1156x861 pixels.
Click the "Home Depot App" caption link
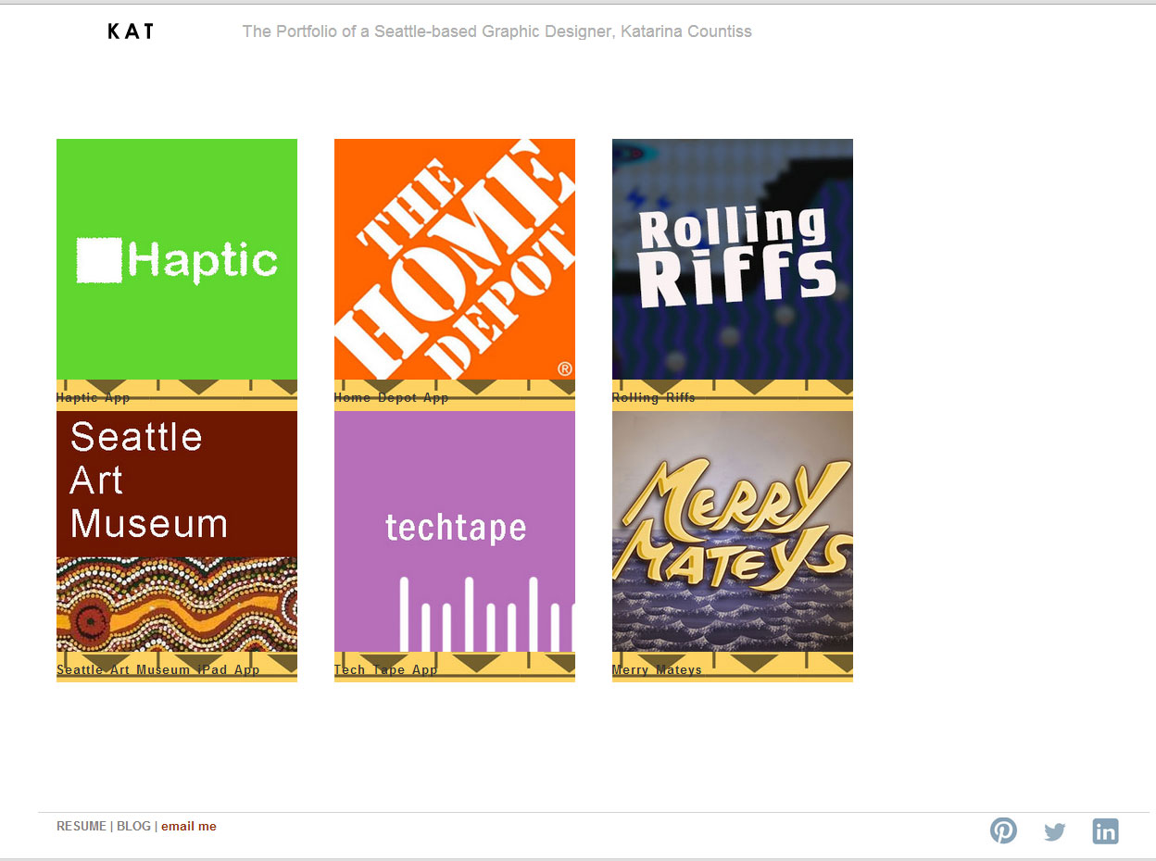click(392, 398)
